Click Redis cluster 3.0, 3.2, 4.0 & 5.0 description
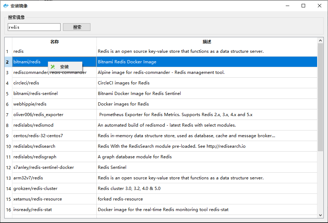Screen dimensions: 328x223 coord(207,189)
